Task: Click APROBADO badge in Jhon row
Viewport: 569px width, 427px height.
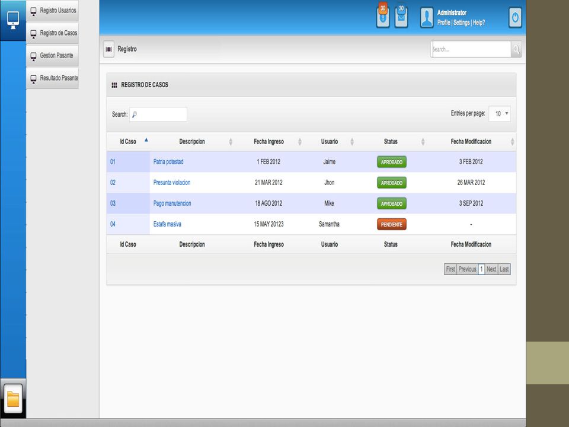Action: (392, 183)
